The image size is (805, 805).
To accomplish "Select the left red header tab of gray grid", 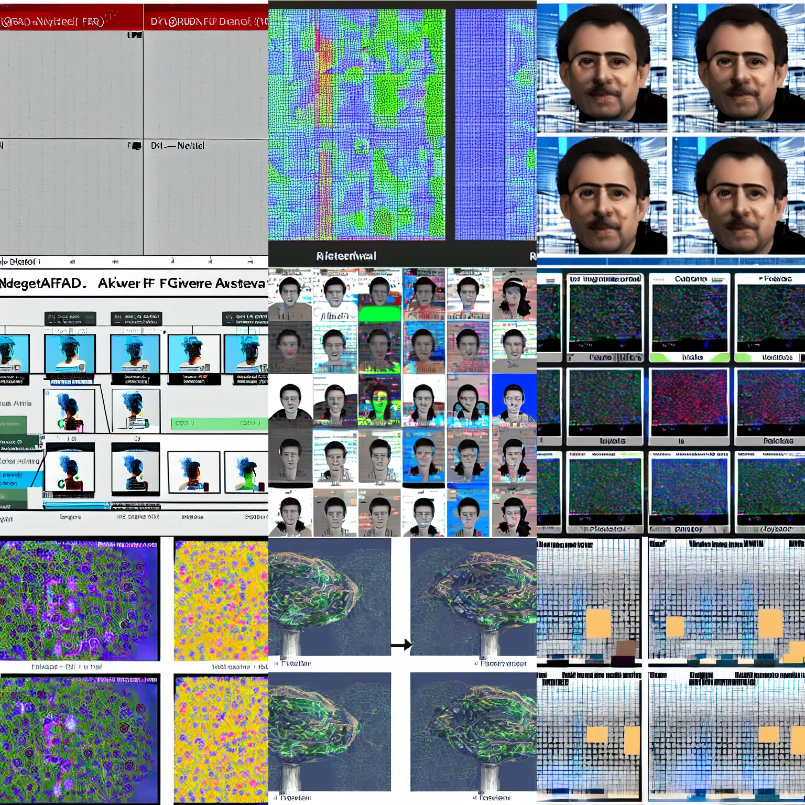I will point(71,18).
